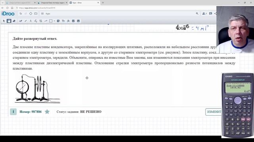Select the pen drawing tool
The height and width of the screenshot is (142, 254).
tap(21, 21)
